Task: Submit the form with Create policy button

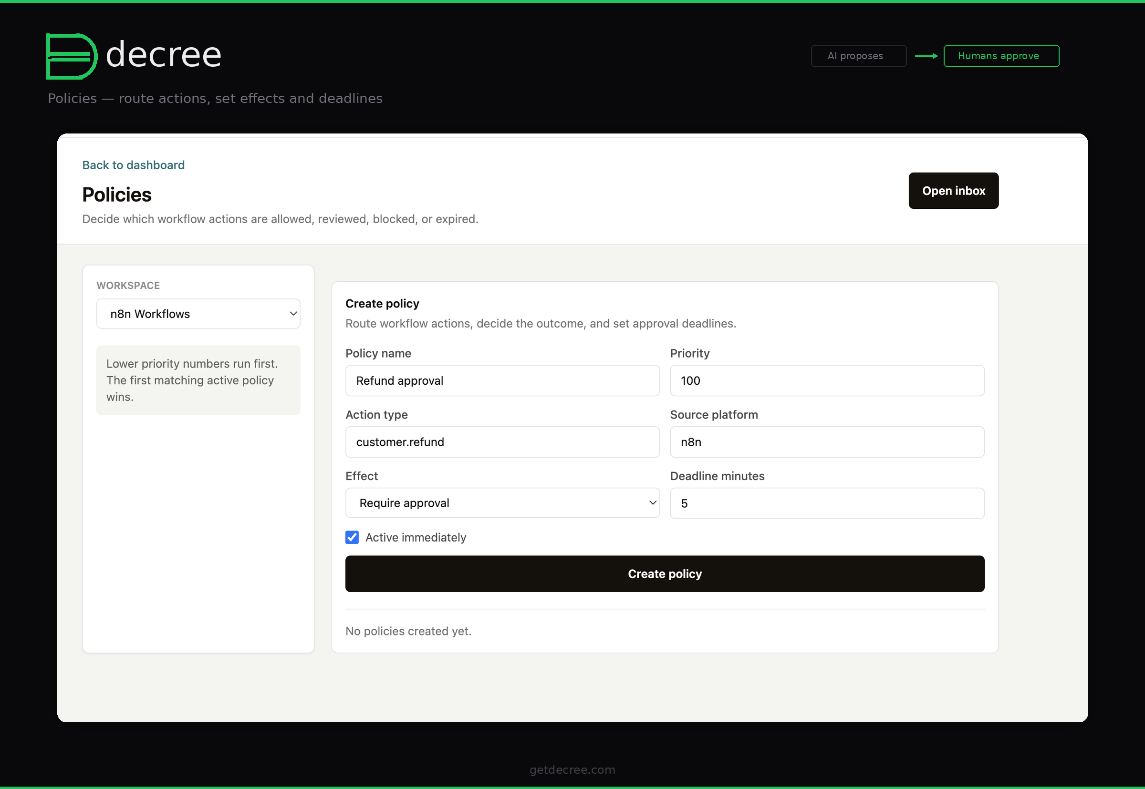Action: pos(664,574)
